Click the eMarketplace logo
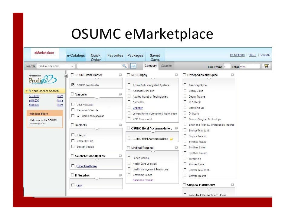The height and width of the screenshot is (220, 285). click(x=44, y=53)
